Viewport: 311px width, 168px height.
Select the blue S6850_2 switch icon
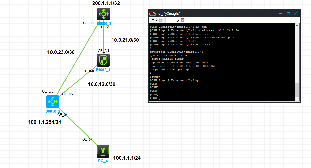click(53, 102)
